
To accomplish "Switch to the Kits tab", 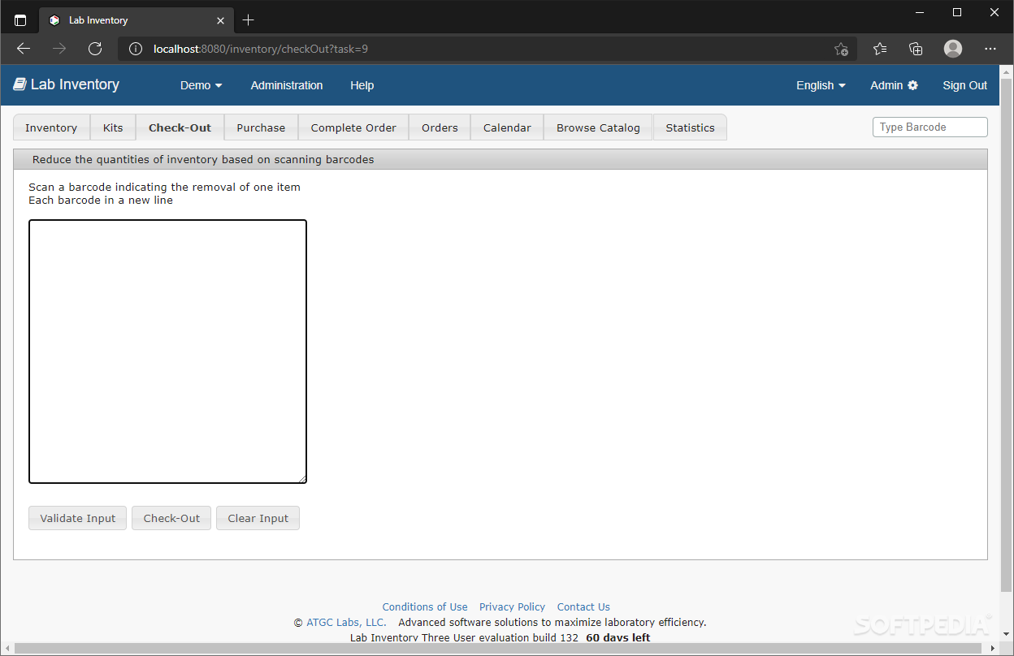I will click(x=113, y=127).
